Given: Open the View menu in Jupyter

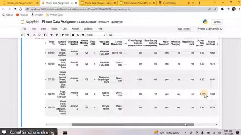Looking at the screenshot, I should pyautogui.click(x=43, y=29).
